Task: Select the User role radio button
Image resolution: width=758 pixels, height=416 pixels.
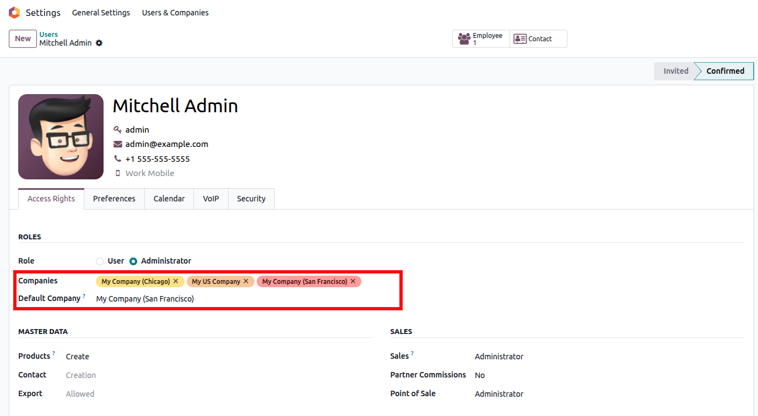Action: point(100,261)
